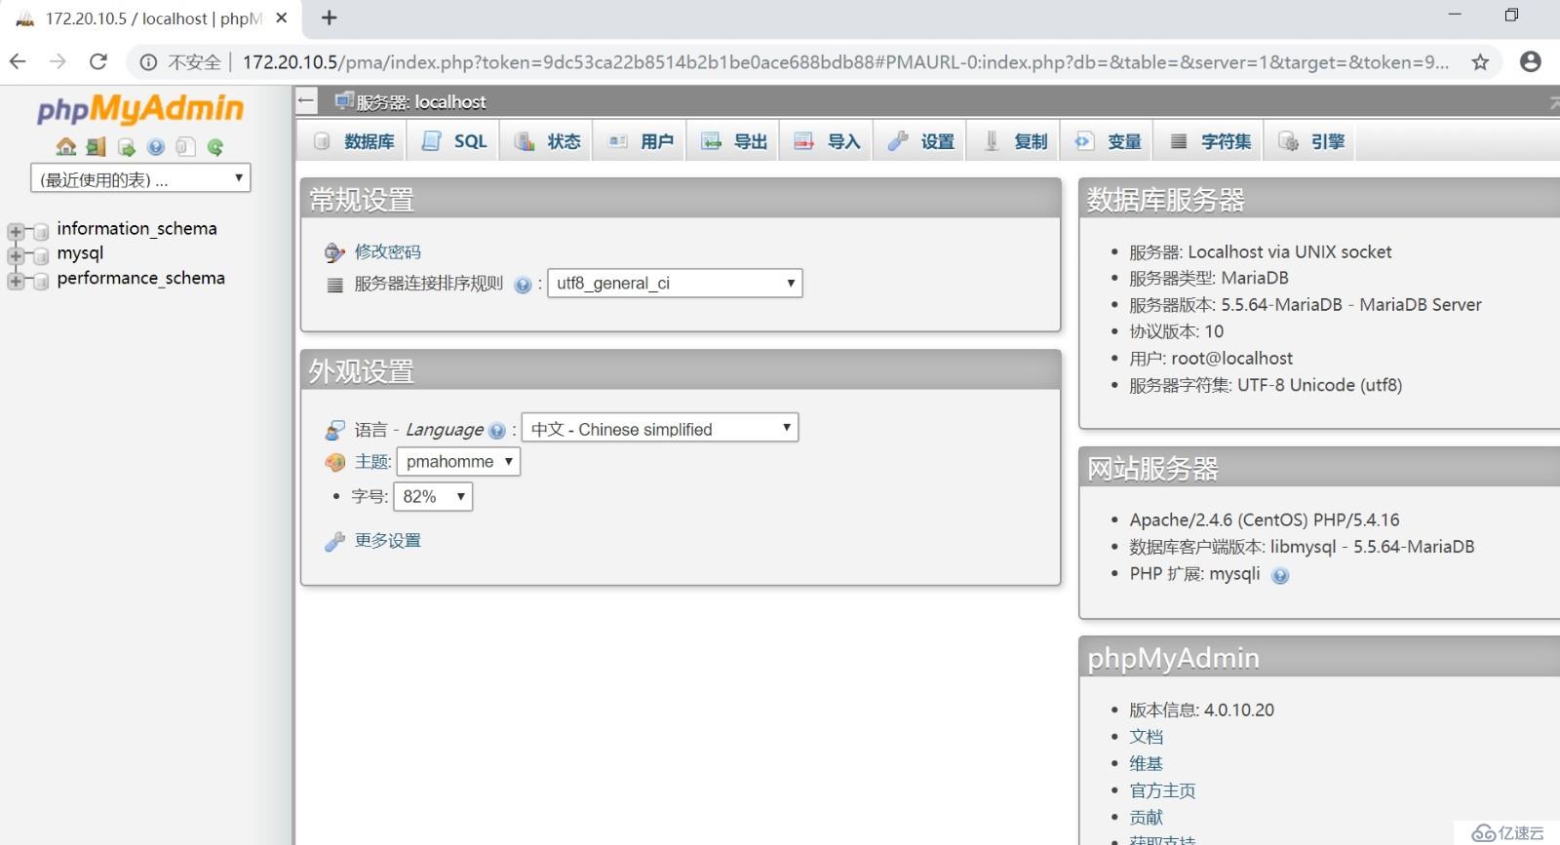
Task: Click the mysql database cylinder icon
Action: pyautogui.click(x=41, y=255)
